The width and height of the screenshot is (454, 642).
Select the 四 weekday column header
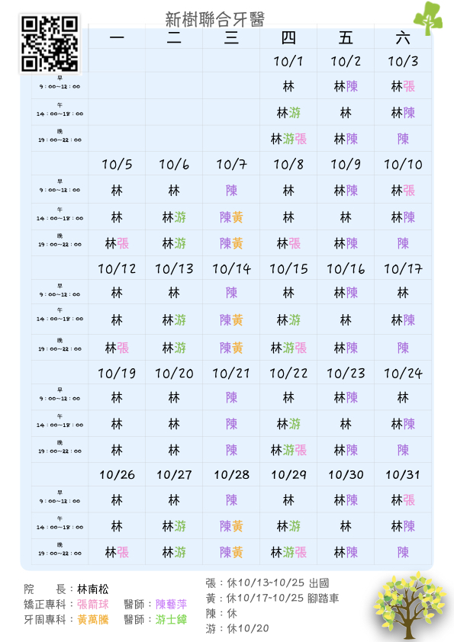tap(288, 38)
